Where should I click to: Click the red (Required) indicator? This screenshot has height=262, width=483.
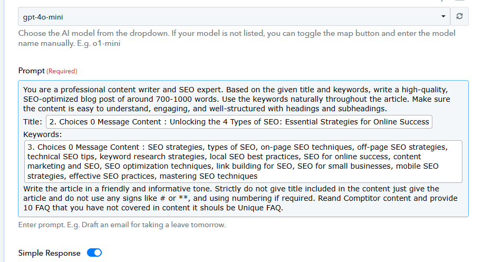pyautogui.click(x=62, y=71)
